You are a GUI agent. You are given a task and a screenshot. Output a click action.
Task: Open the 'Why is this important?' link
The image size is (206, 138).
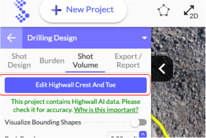[106, 110]
